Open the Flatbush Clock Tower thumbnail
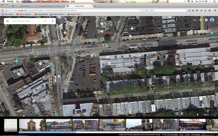Screen dimensions: 218x136 pos(139,125)
